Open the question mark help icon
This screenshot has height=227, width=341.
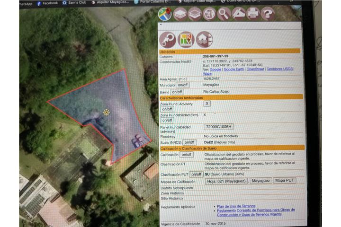pos(268,14)
